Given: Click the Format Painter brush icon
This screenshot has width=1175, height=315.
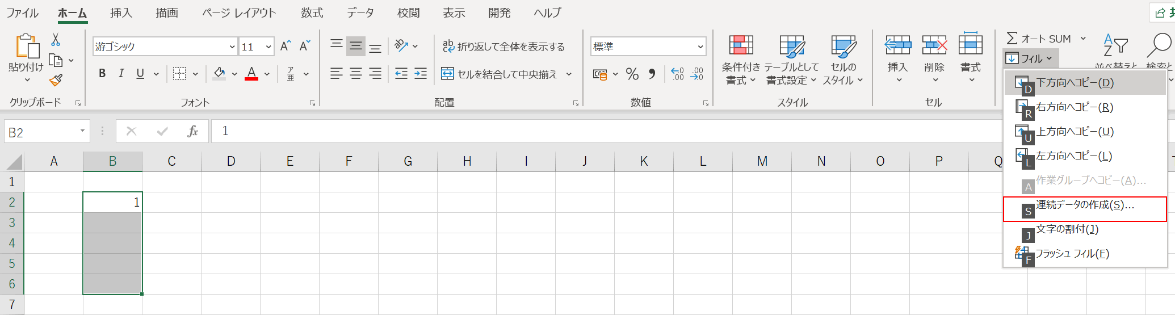Looking at the screenshot, I should pyautogui.click(x=56, y=81).
